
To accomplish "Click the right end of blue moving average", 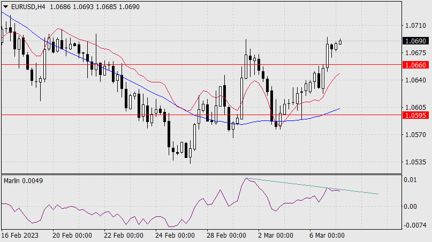I will tap(339, 109).
